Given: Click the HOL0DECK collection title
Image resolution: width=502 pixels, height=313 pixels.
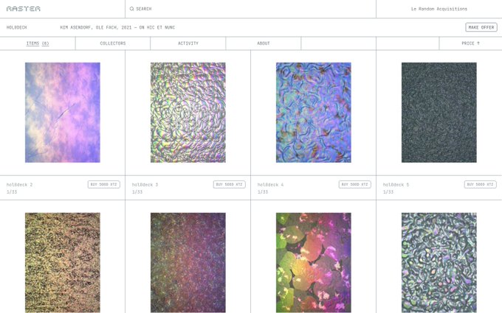Looking at the screenshot, I should [x=17, y=27].
